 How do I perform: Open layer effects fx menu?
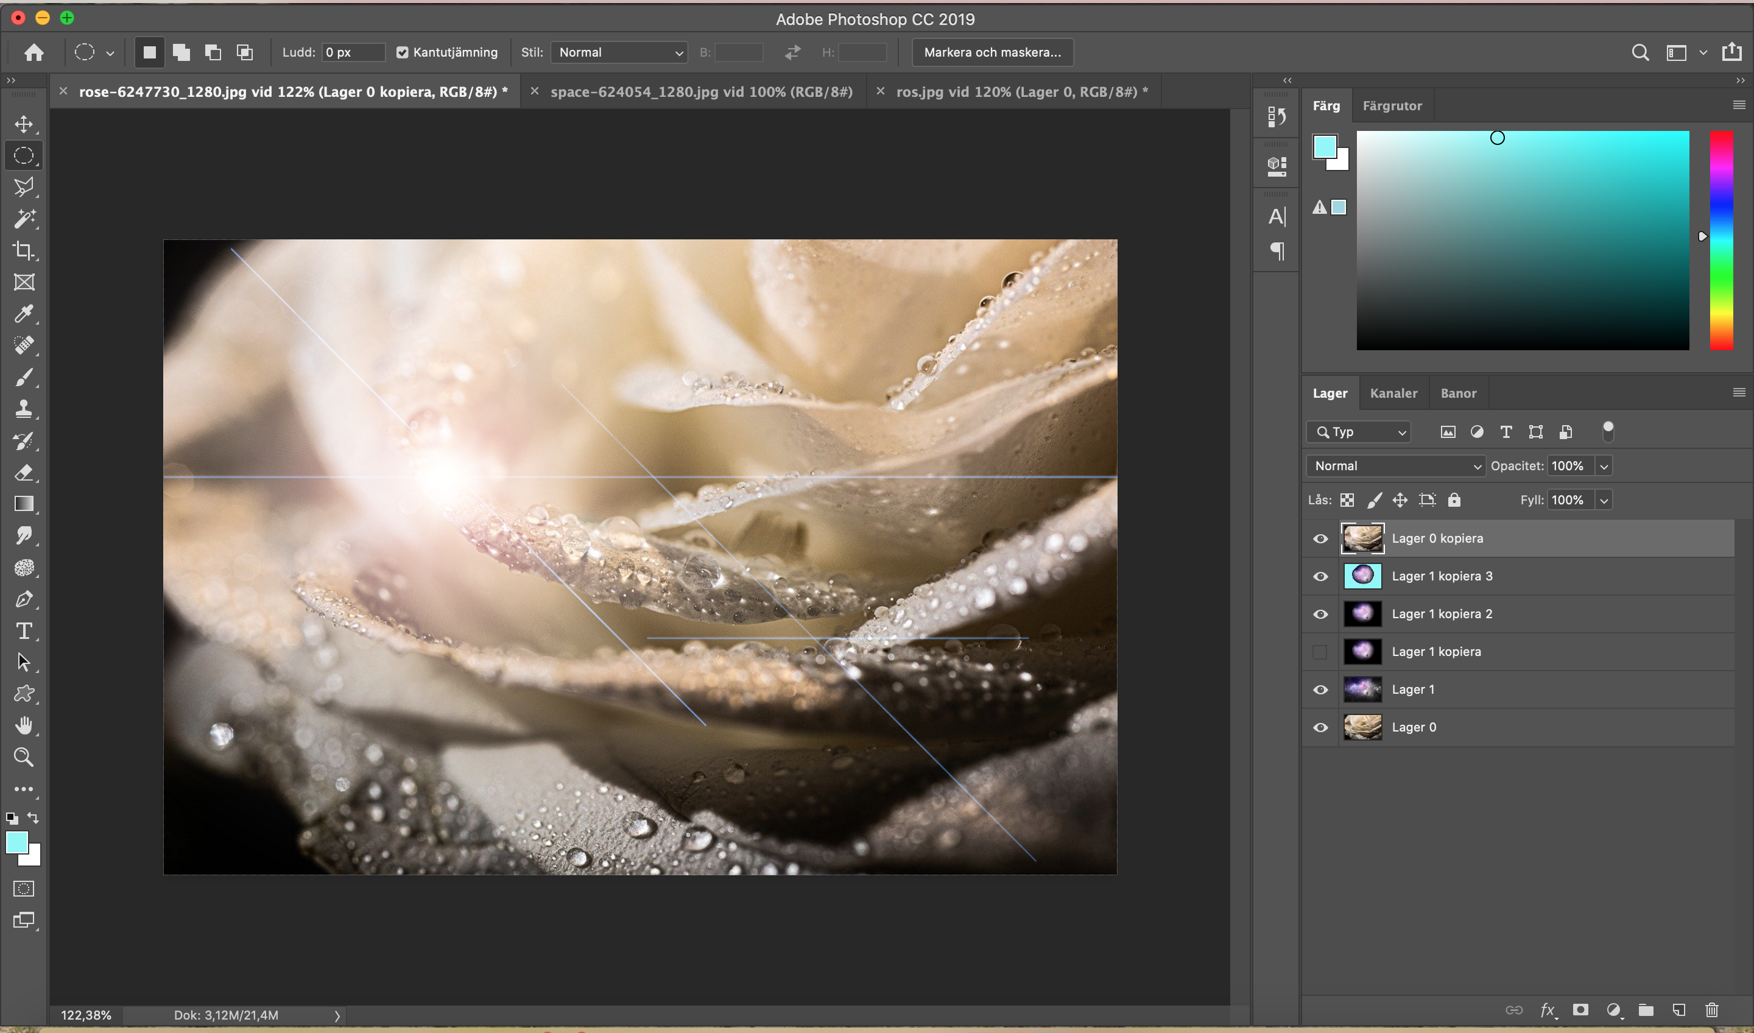[1548, 1010]
